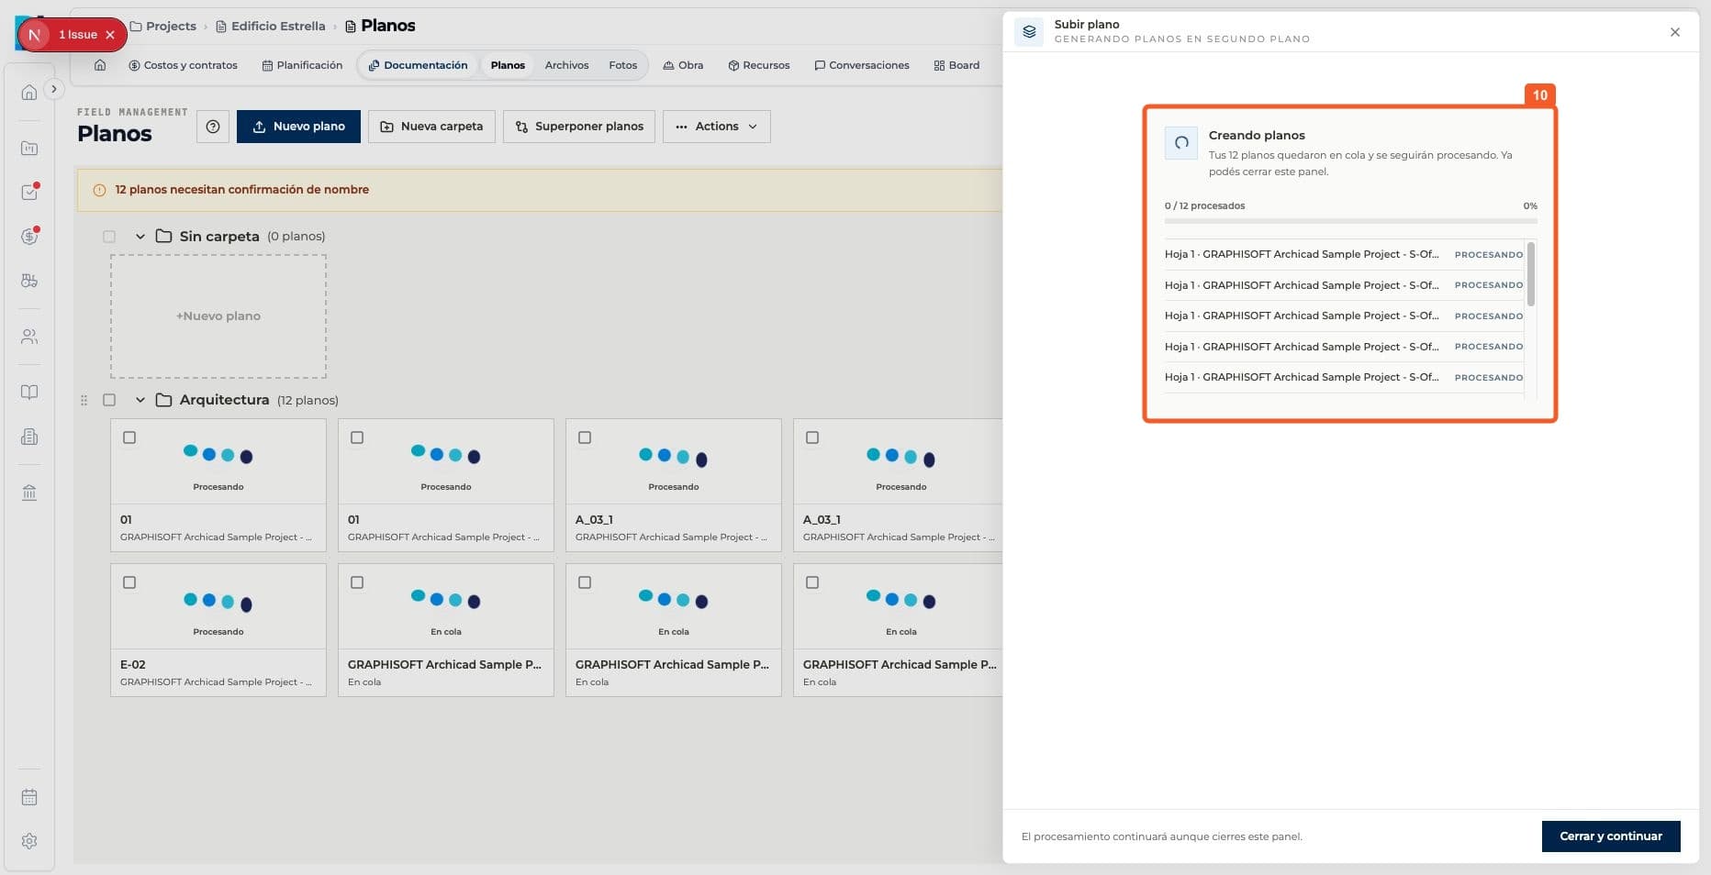Open the settings gear in sidebar

tap(29, 841)
